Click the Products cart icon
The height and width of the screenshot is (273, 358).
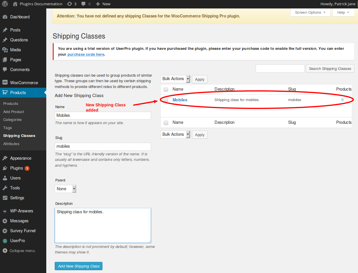pyautogui.click(x=5, y=93)
